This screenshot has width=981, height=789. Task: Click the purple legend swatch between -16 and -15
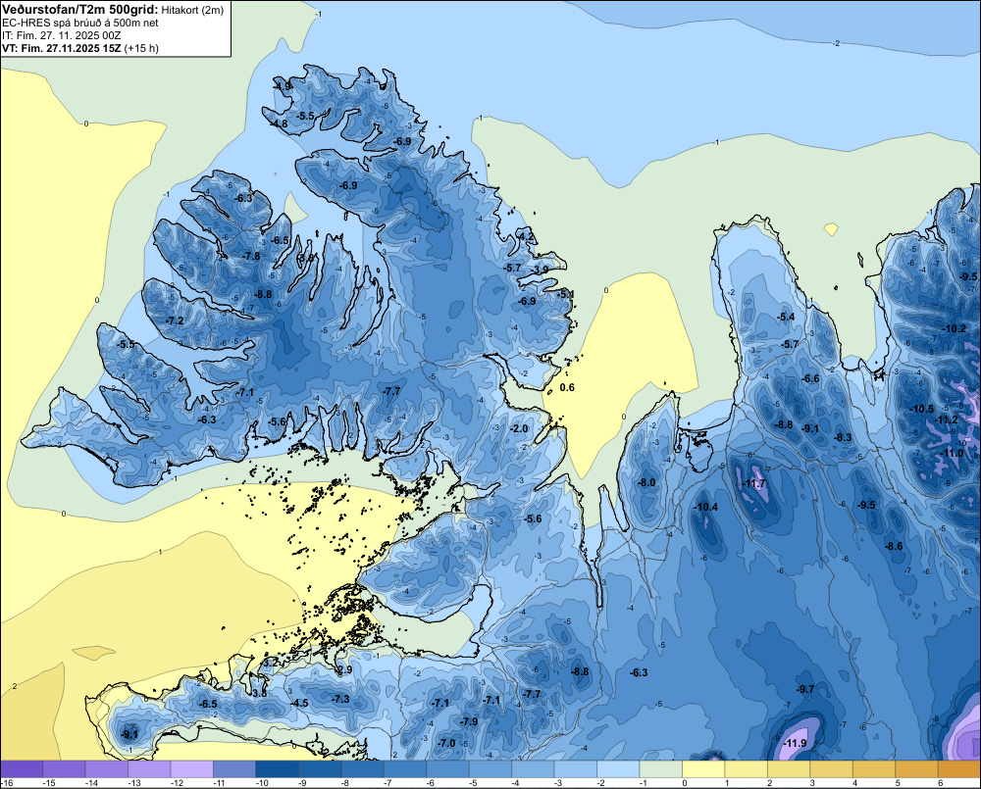pyautogui.click(x=22, y=769)
